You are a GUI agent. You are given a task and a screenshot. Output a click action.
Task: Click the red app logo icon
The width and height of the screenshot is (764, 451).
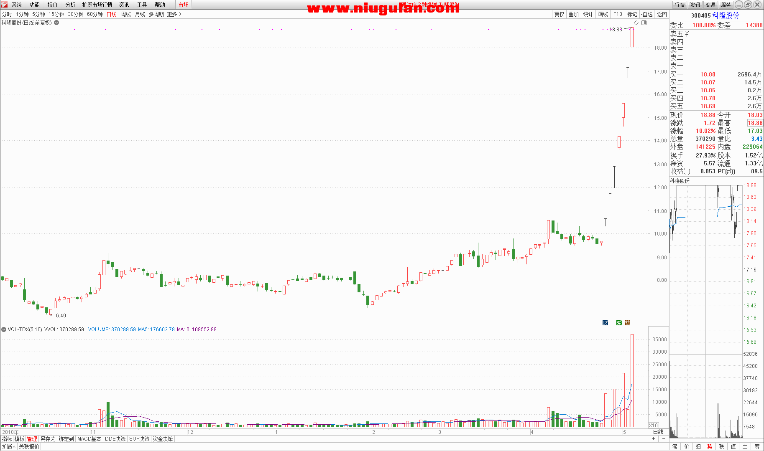[4, 4]
